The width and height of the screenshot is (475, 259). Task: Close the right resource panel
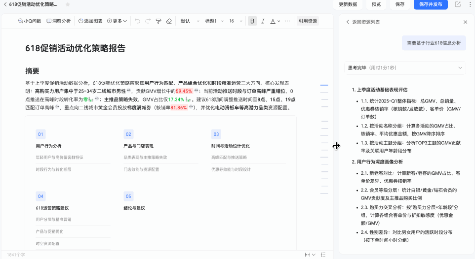465,22
